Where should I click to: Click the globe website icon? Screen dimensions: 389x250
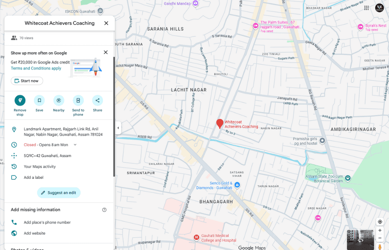pyautogui.click(x=14, y=233)
